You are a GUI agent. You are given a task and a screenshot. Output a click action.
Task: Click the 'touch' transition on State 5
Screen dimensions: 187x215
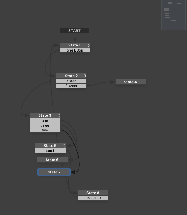coord(50,151)
